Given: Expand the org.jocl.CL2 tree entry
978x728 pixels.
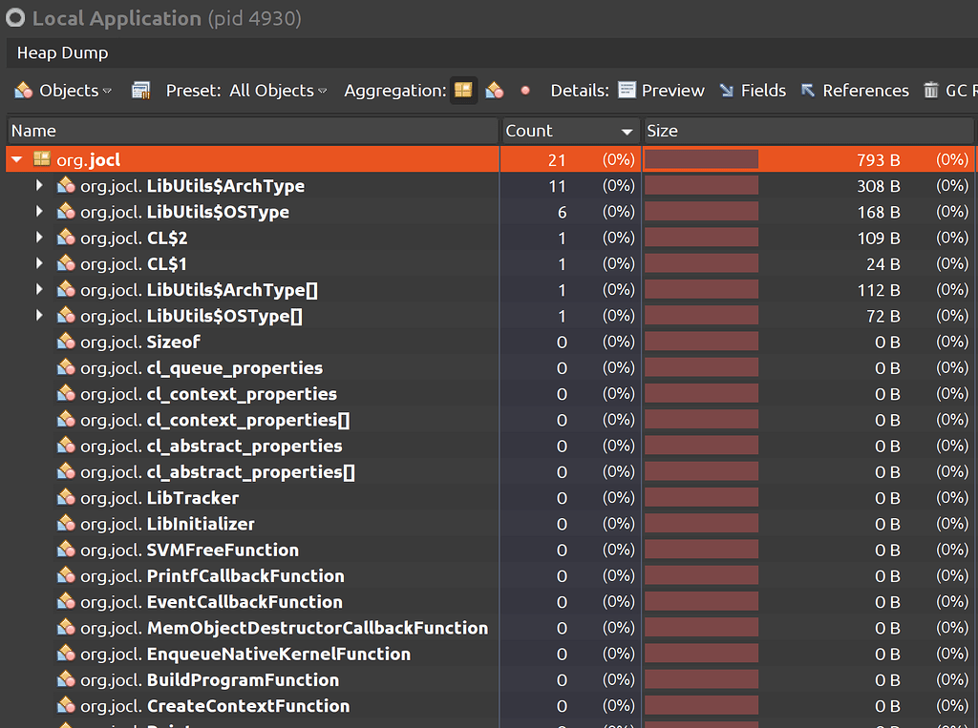Looking at the screenshot, I should tap(39, 237).
